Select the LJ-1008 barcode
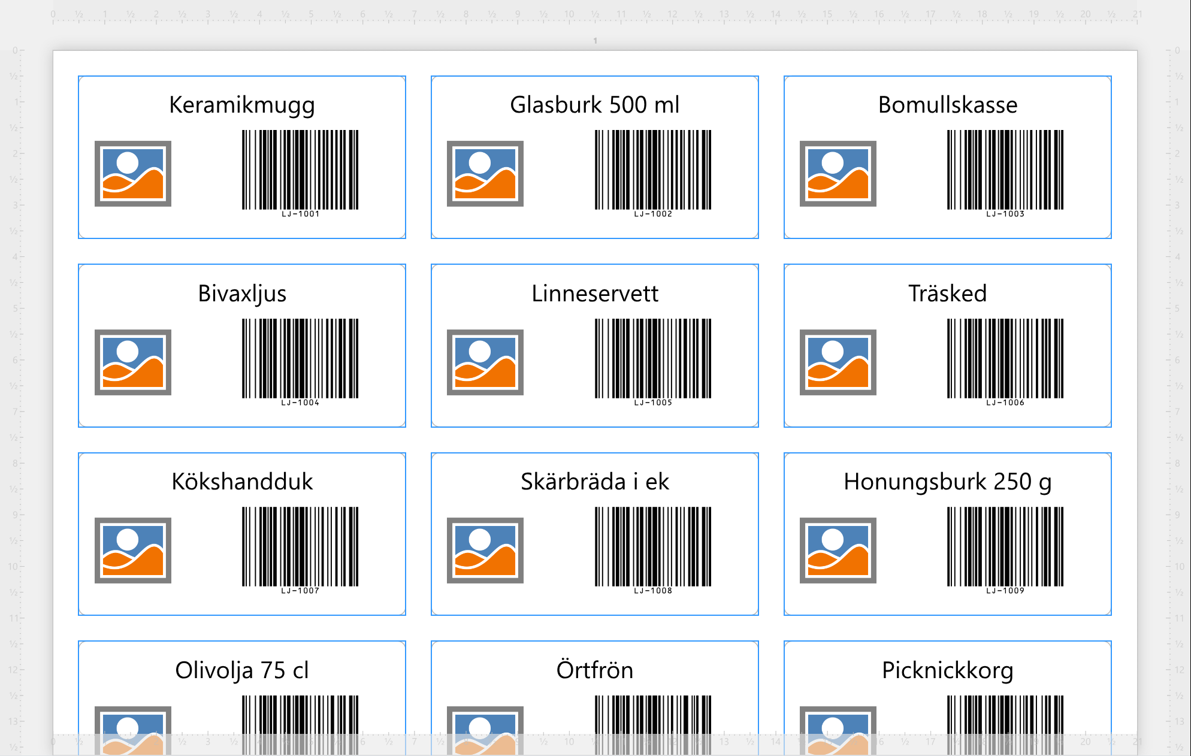1191x756 pixels. 653,551
